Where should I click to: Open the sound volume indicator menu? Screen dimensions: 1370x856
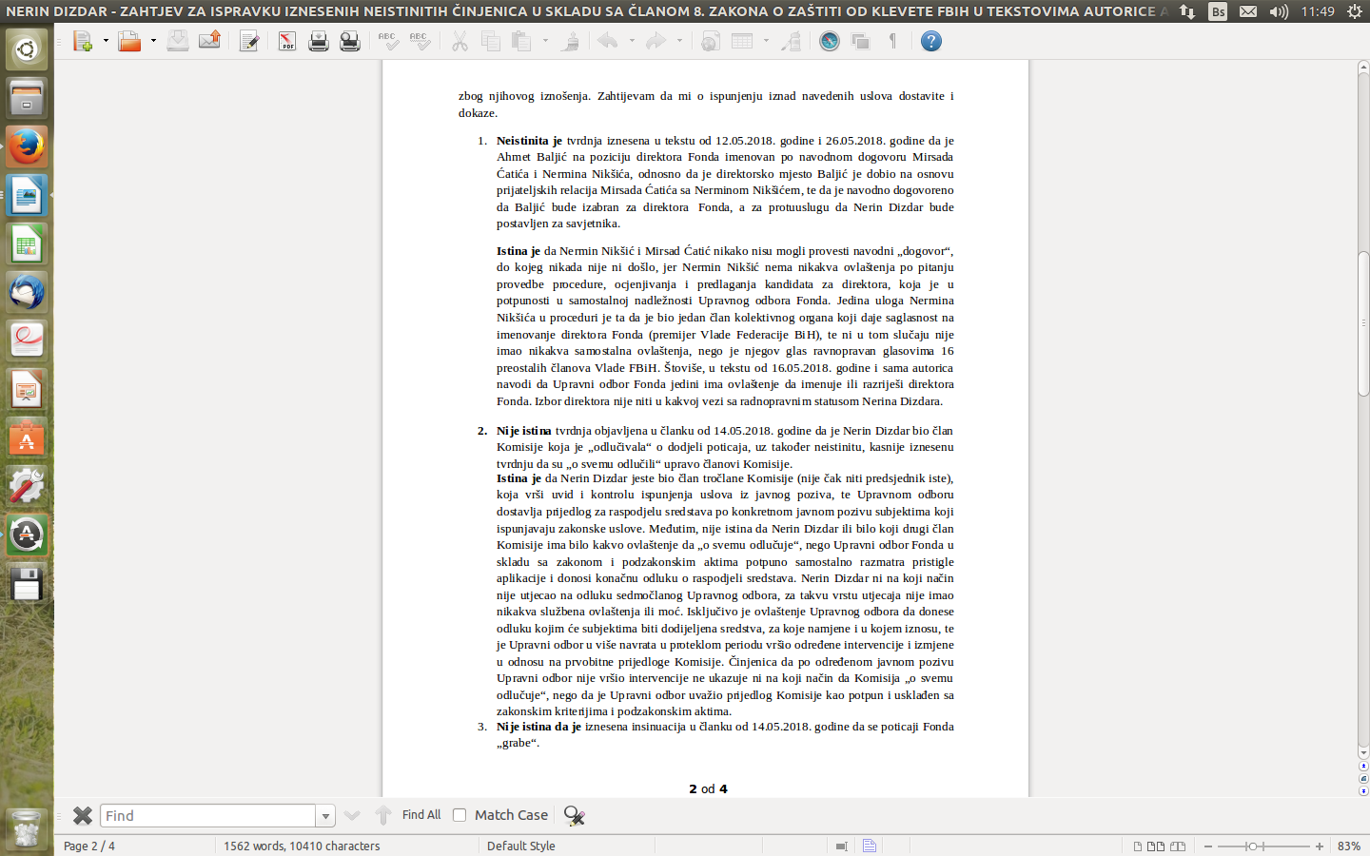click(1279, 11)
